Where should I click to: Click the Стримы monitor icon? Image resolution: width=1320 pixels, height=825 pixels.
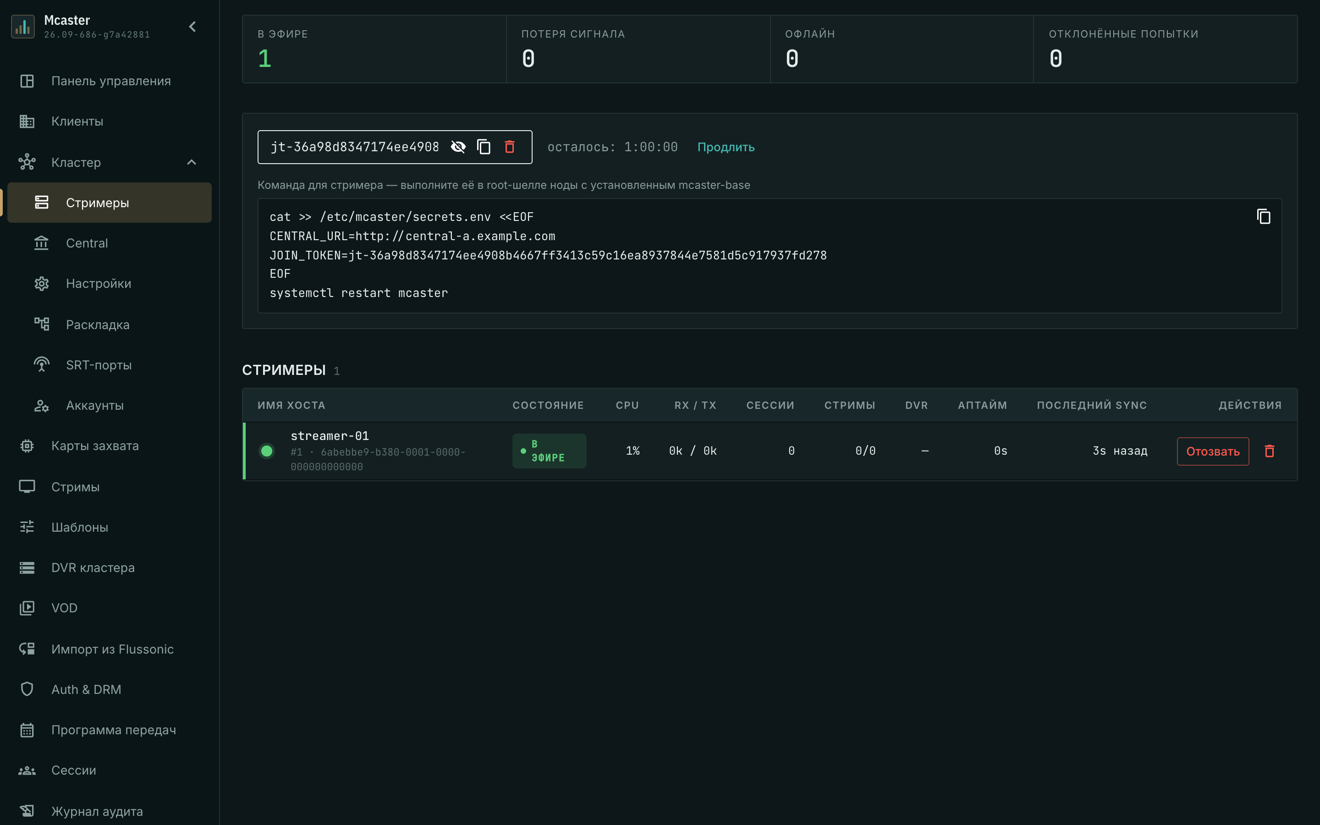27,486
